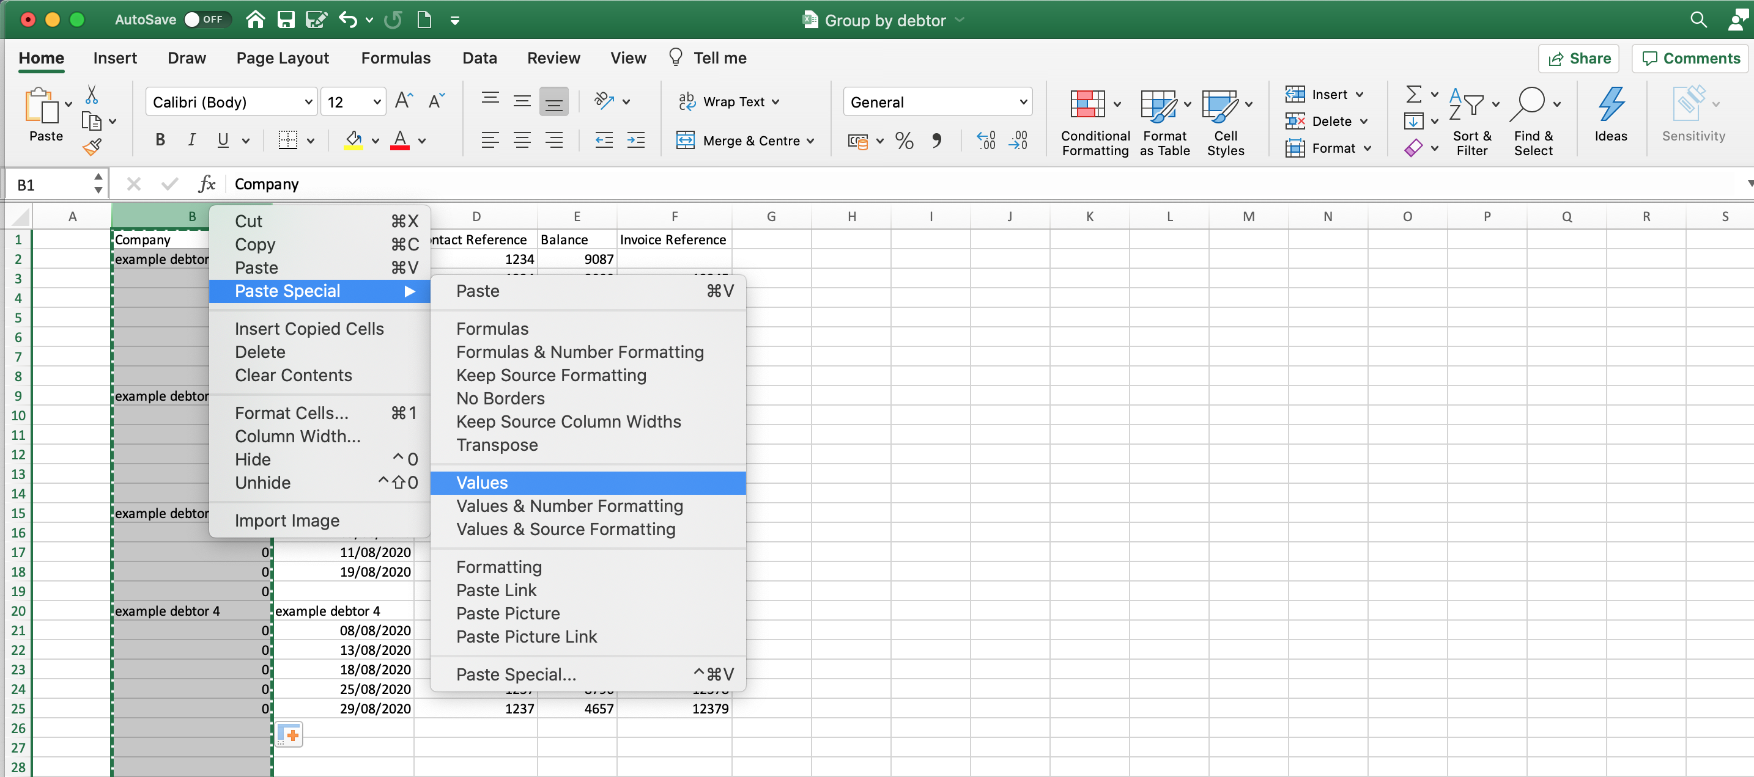Screen dimensions: 1754x777
Task: Click the percent style icon
Action: pyautogui.click(x=905, y=141)
